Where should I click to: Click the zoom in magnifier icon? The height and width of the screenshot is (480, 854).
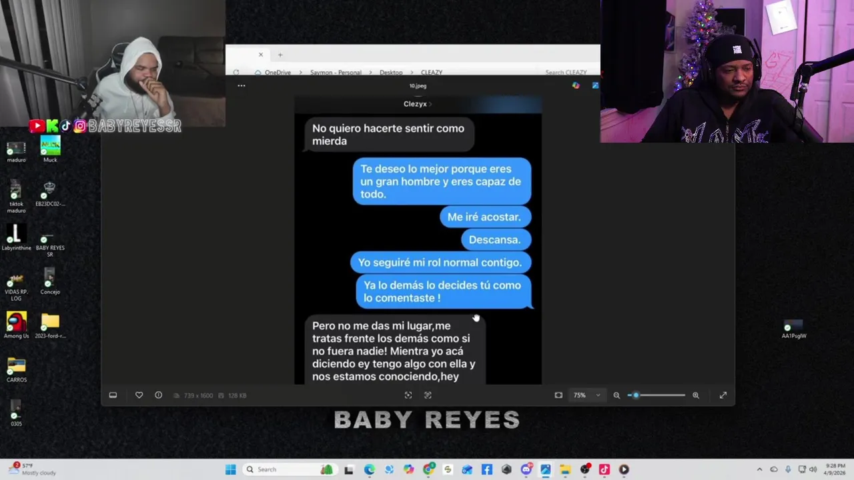coord(696,395)
